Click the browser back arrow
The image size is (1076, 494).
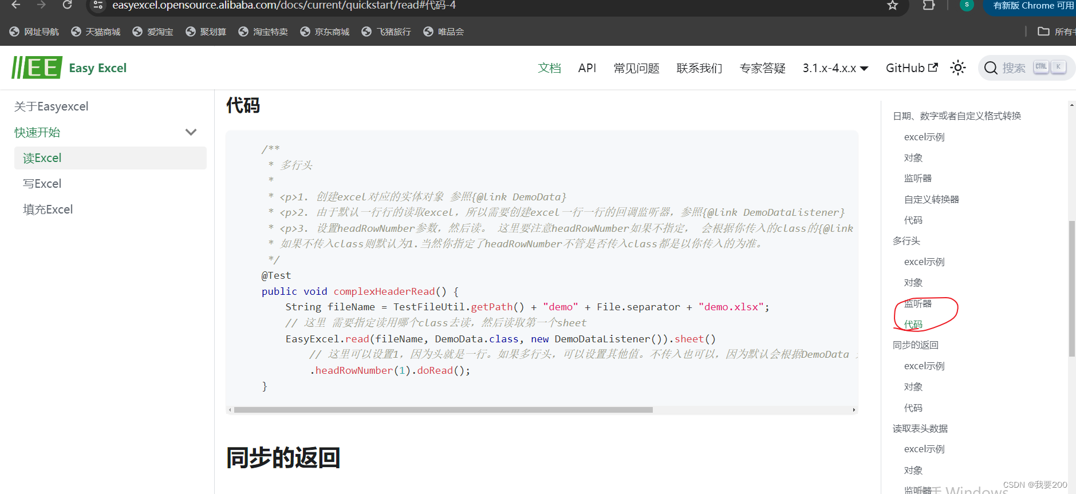[x=15, y=5]
